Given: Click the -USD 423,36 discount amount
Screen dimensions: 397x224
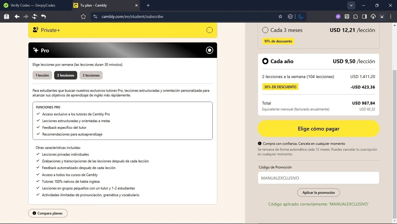Looking at the screenshot, I should click(x=363, y=87).
